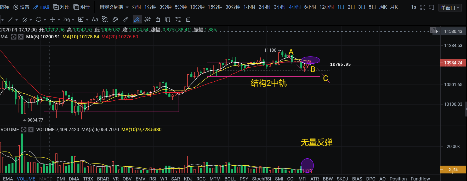467x181 pixels.
Task: Select the ellipse shape tool
Action: (x=38, y=19)
